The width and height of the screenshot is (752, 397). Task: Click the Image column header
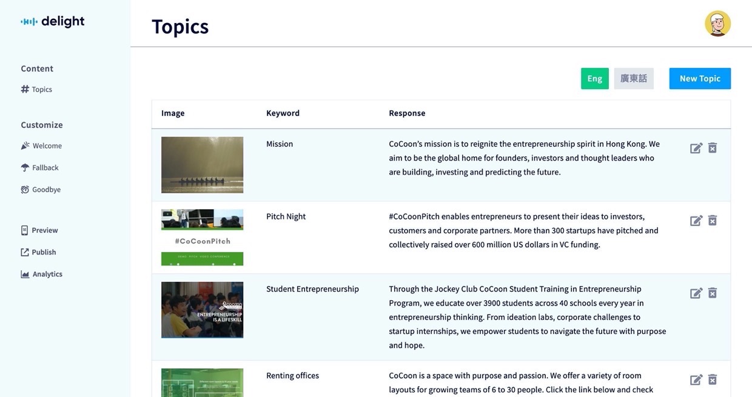173,113
